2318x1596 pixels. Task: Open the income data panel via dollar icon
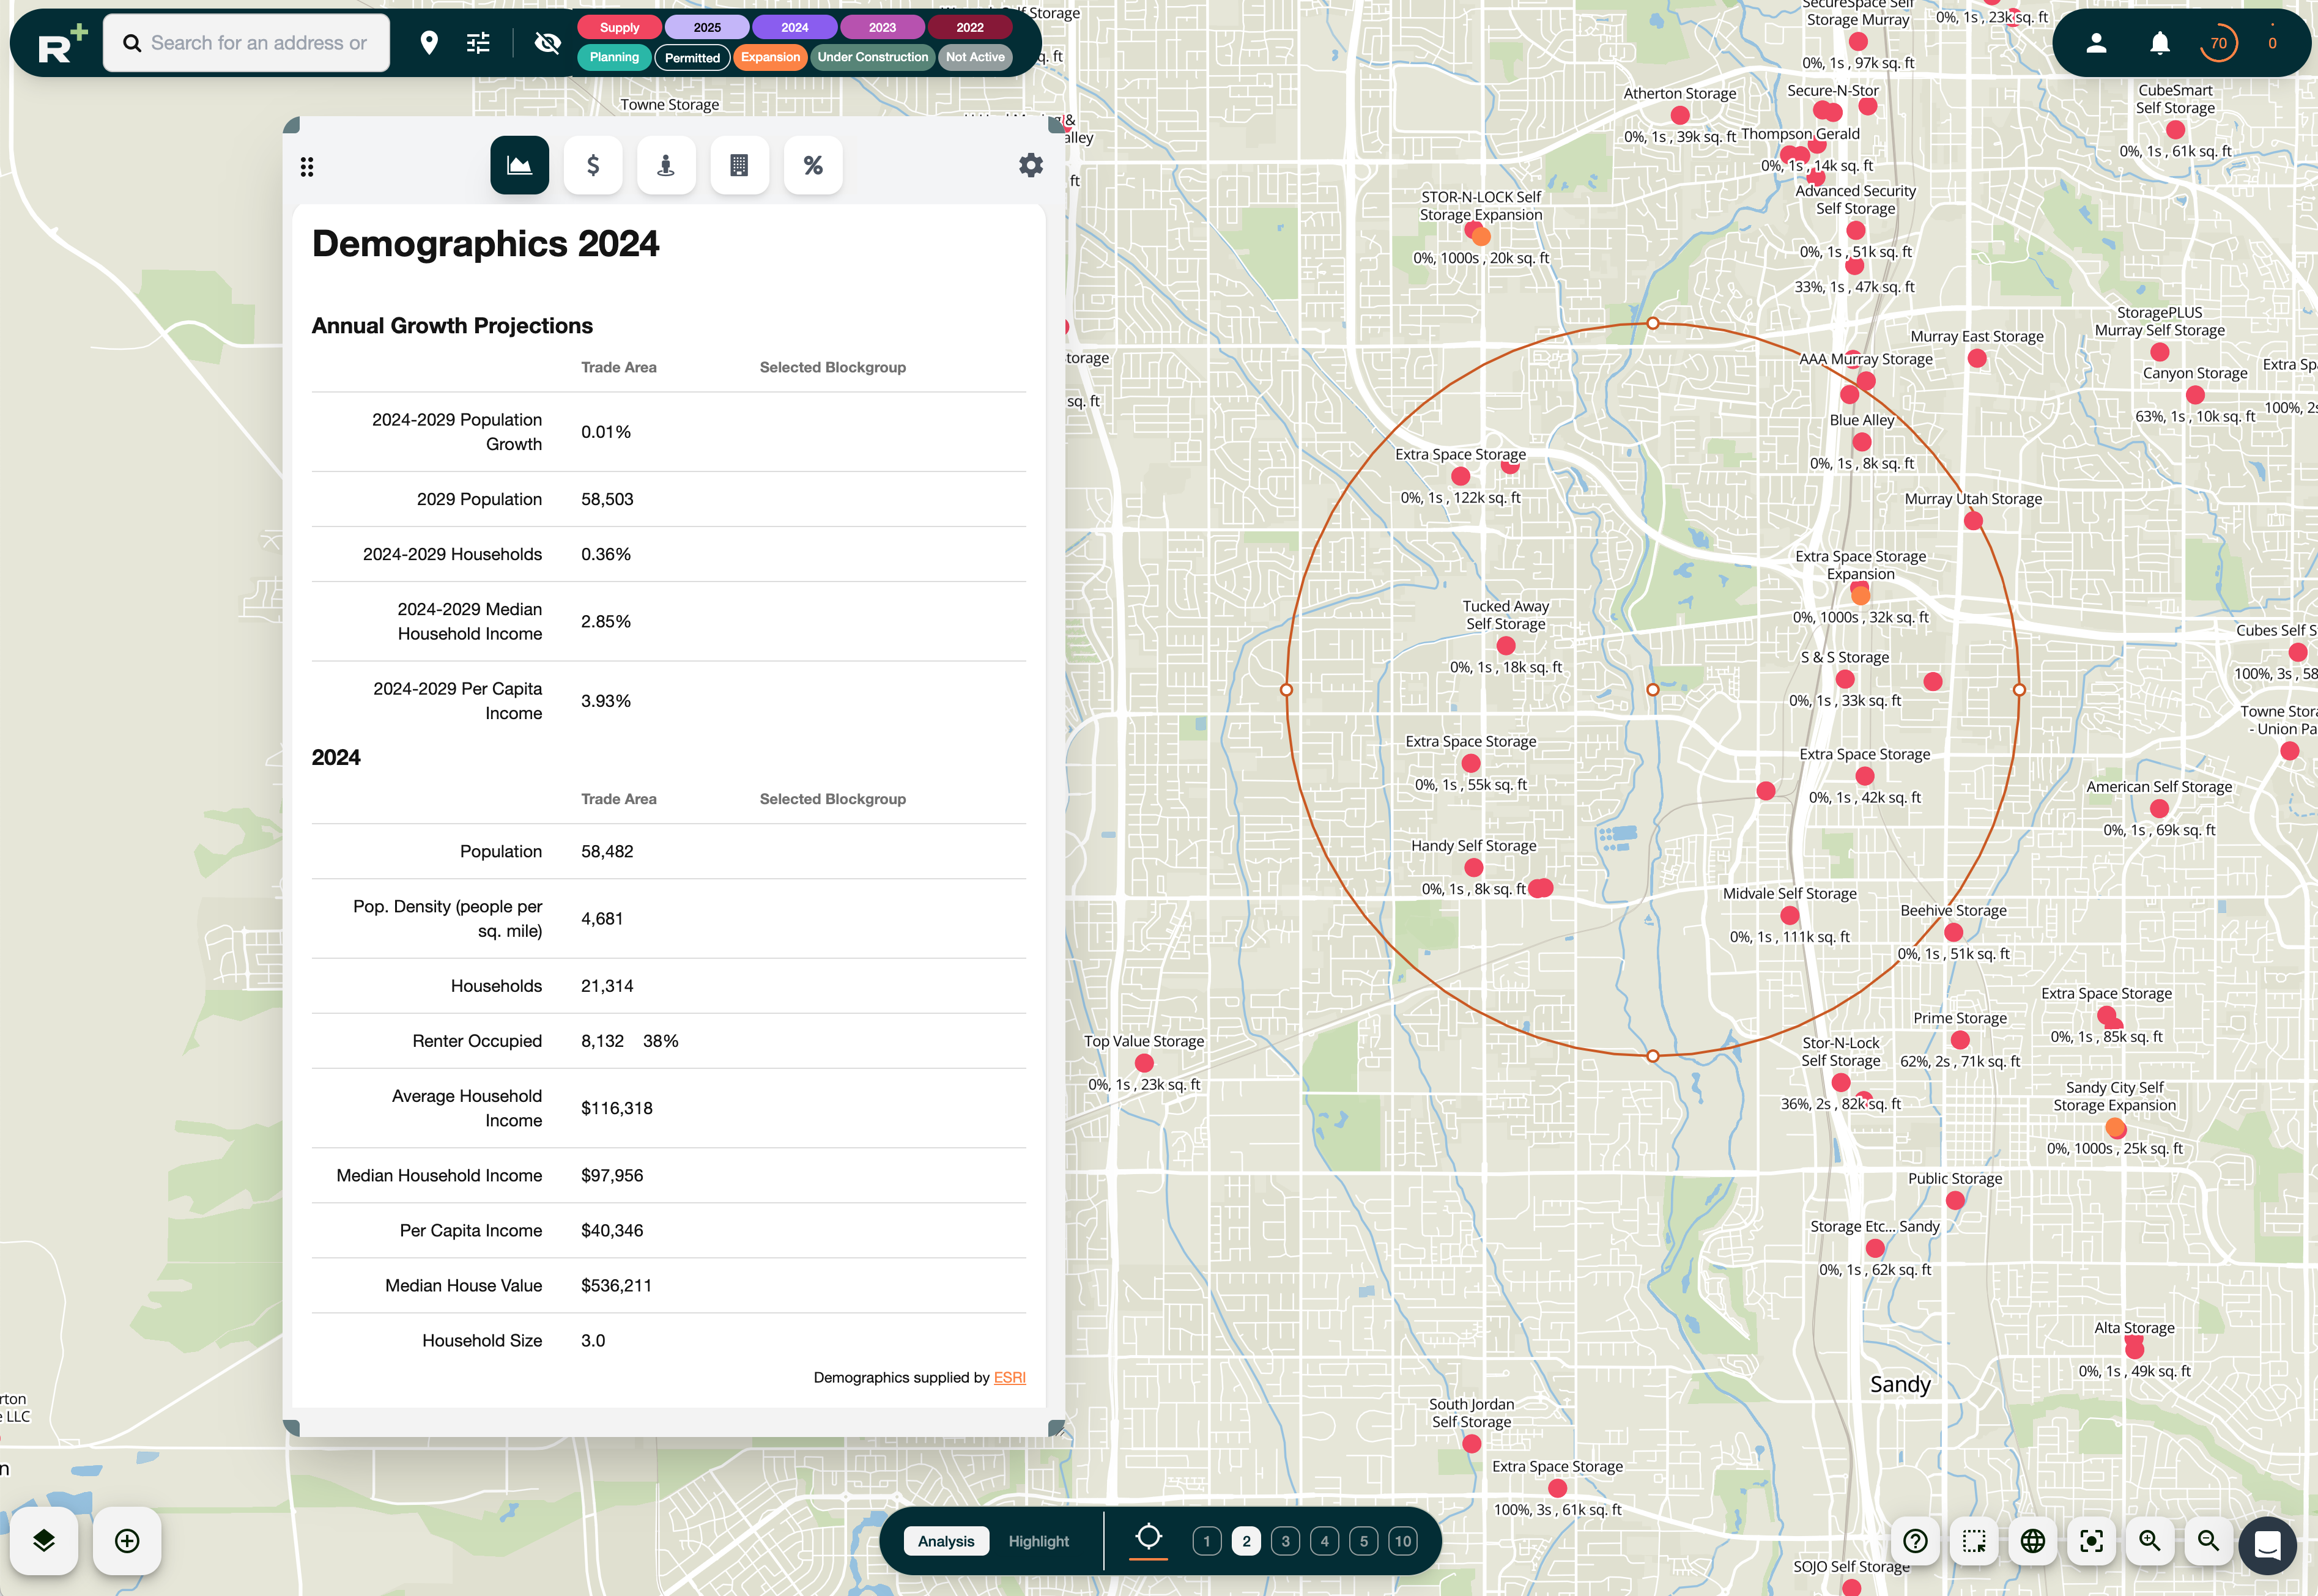pyautogui.click(x=593, y=165)
